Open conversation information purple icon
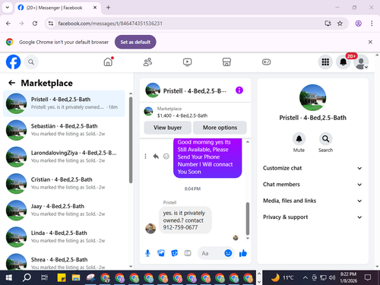This screenshot has height=285, width=380. [239, 90]
